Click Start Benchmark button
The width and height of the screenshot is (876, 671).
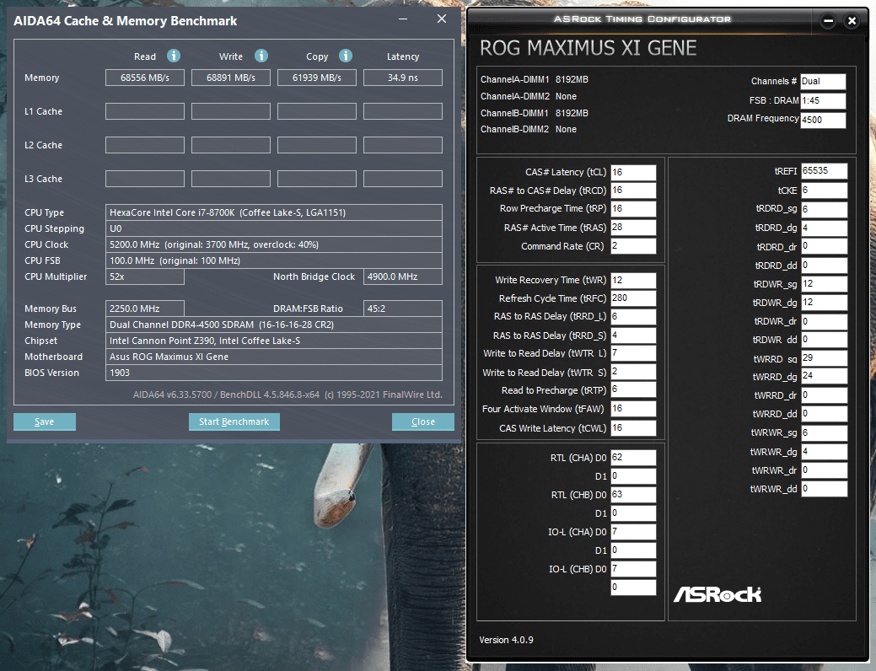click(234, 421)
